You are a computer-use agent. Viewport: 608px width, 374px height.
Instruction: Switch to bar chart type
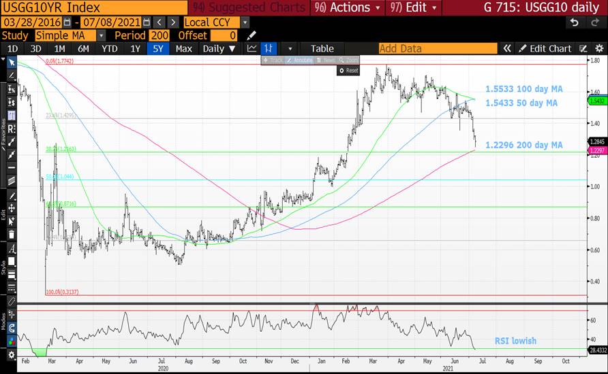click(x=269, y=49)
